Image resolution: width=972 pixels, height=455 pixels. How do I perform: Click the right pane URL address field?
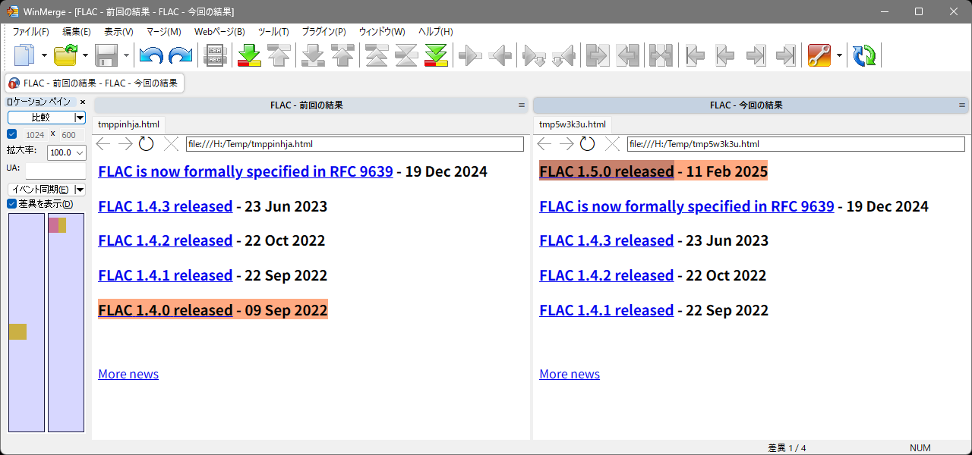[x=797, y=144]
